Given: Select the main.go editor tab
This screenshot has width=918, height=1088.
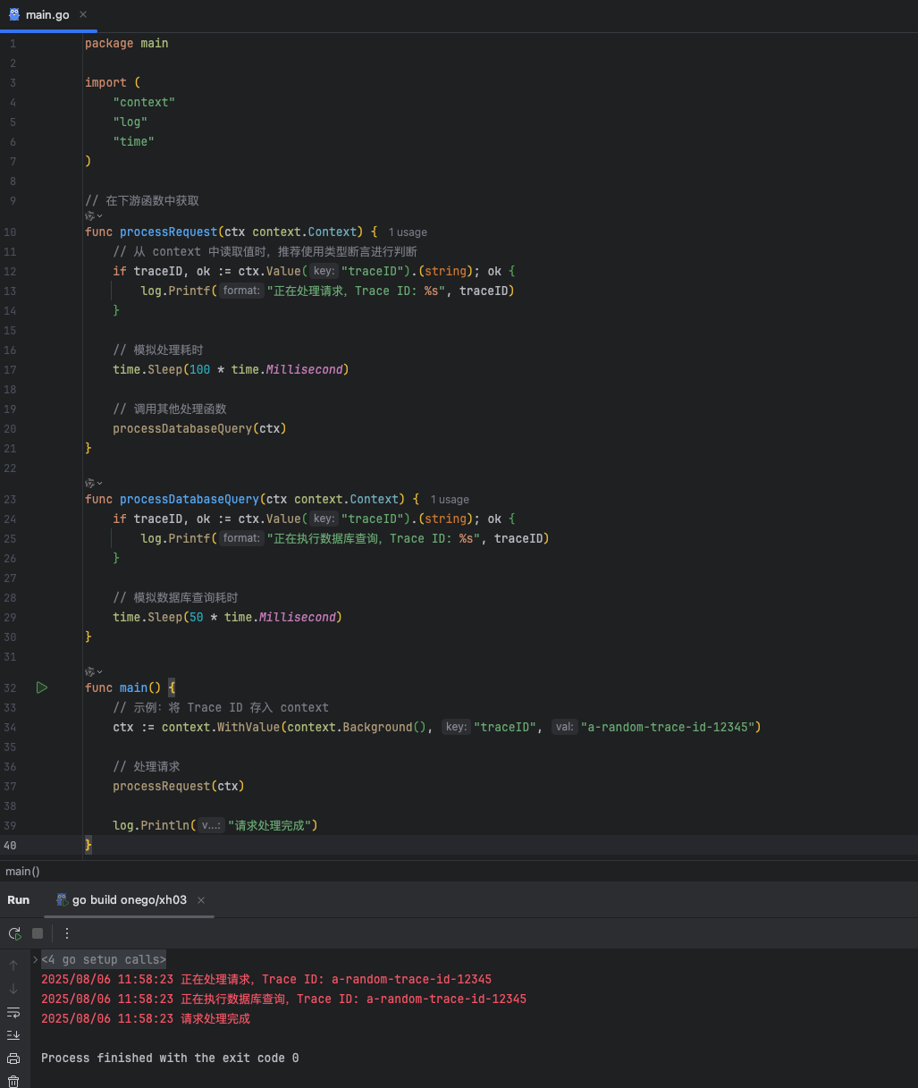Looking at the screenshot, I should 48,15.
